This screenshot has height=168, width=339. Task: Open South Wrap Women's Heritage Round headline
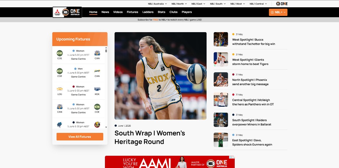[150, 137]
